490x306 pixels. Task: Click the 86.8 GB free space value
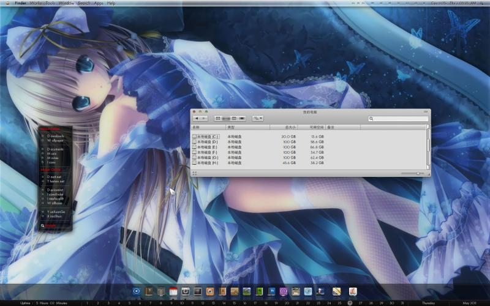pyautogui.click(x=317, y=147)
